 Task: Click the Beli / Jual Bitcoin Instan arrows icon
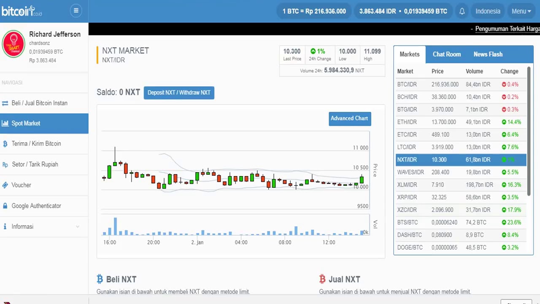5,103
